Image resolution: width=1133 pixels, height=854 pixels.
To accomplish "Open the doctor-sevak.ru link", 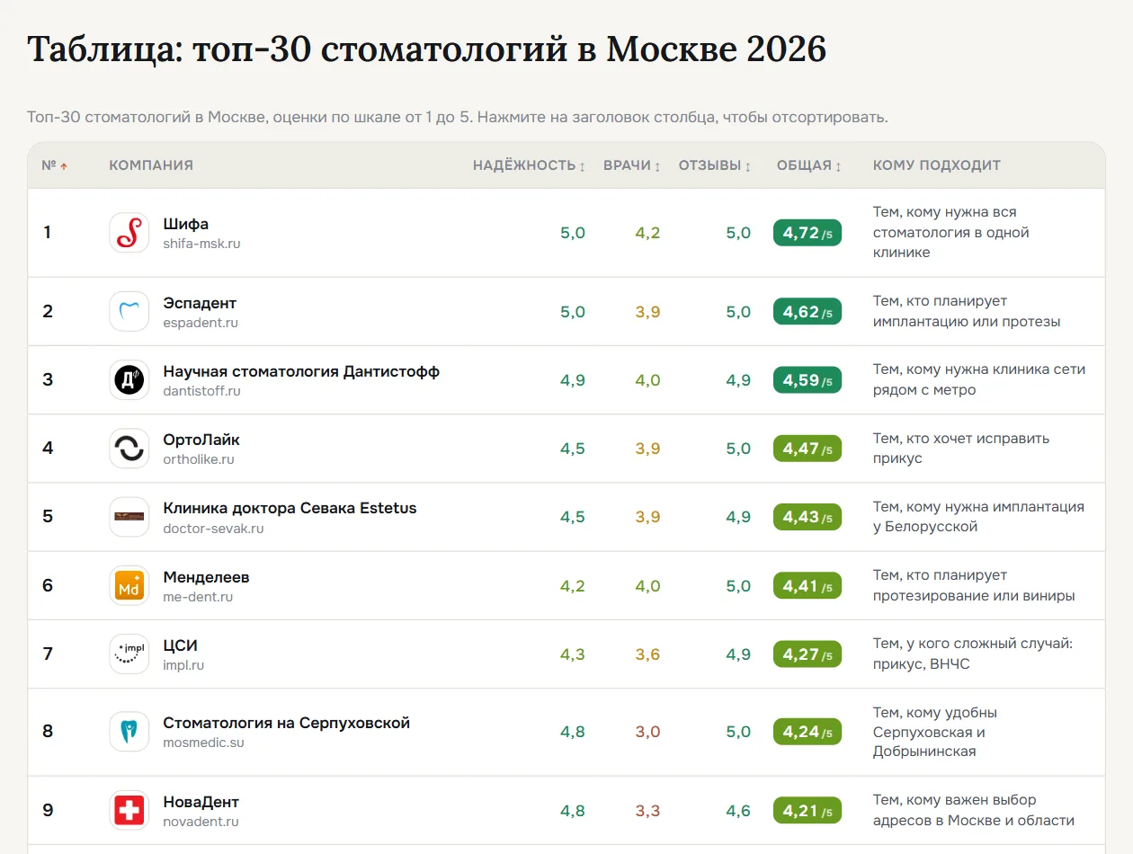I will point(213,529).
